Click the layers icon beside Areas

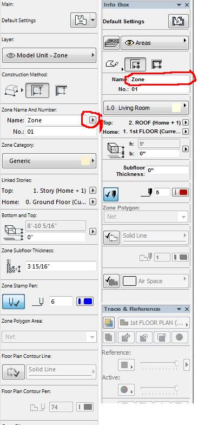tap(111, 43)
